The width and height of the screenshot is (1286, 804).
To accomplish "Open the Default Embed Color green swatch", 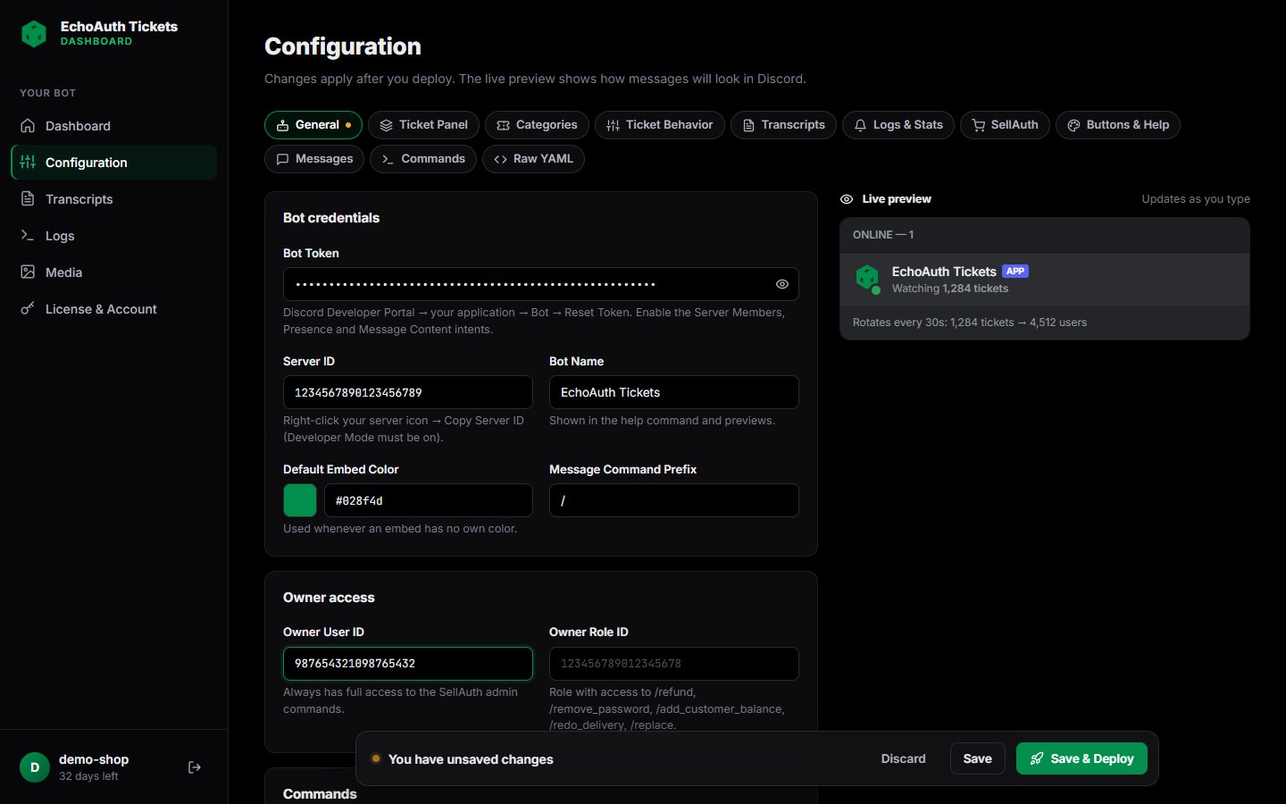I will 300,500.
